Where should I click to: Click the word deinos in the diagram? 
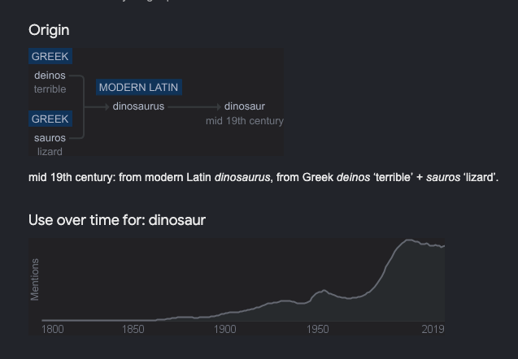click(50, 76)
